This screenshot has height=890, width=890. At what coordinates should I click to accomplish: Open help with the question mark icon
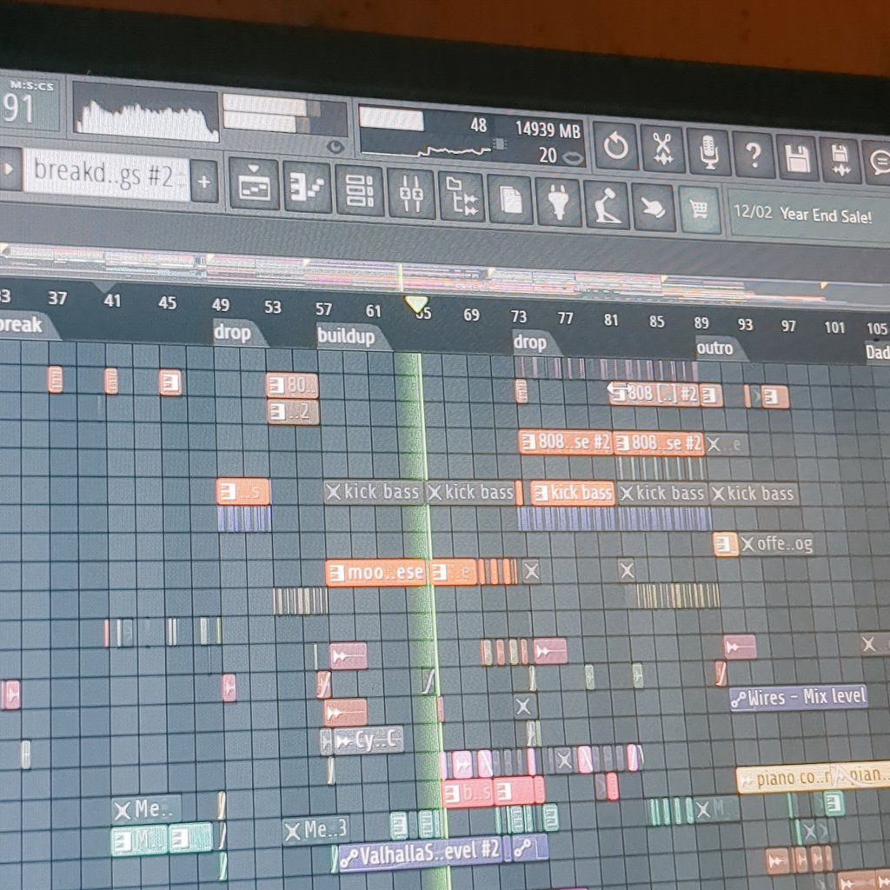click(754, 155)
